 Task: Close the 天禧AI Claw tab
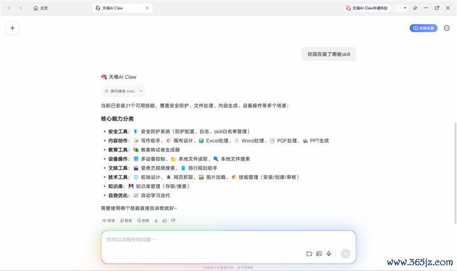(147, 8)
